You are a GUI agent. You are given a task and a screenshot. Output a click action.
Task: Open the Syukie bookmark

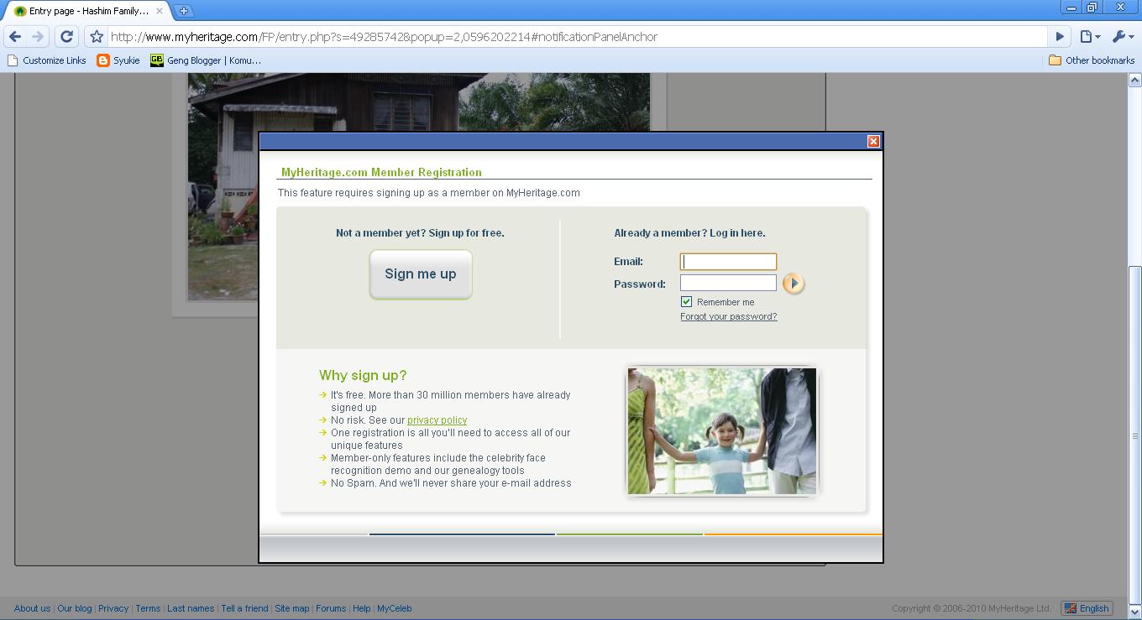(x=118, y=60)
